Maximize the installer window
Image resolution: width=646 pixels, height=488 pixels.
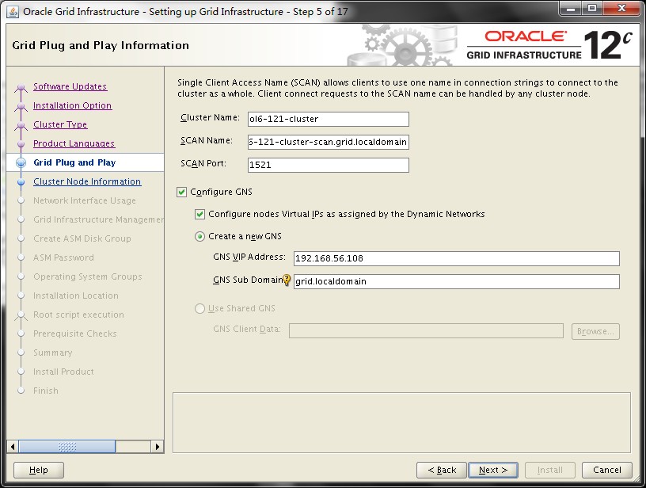(x=592, y=8)
